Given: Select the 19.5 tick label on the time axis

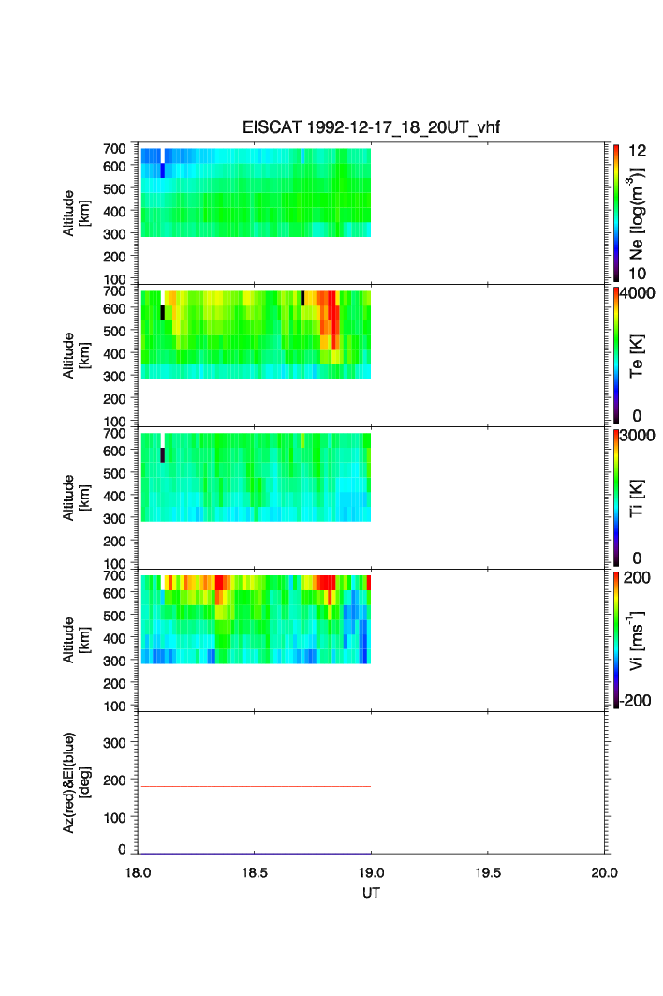Looking at the screenshot, I should (x=488, y=873).
